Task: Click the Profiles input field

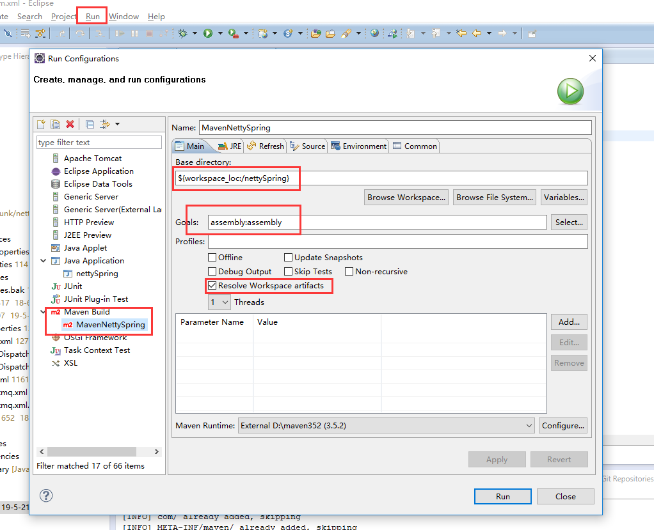Action: click(398, 242)
